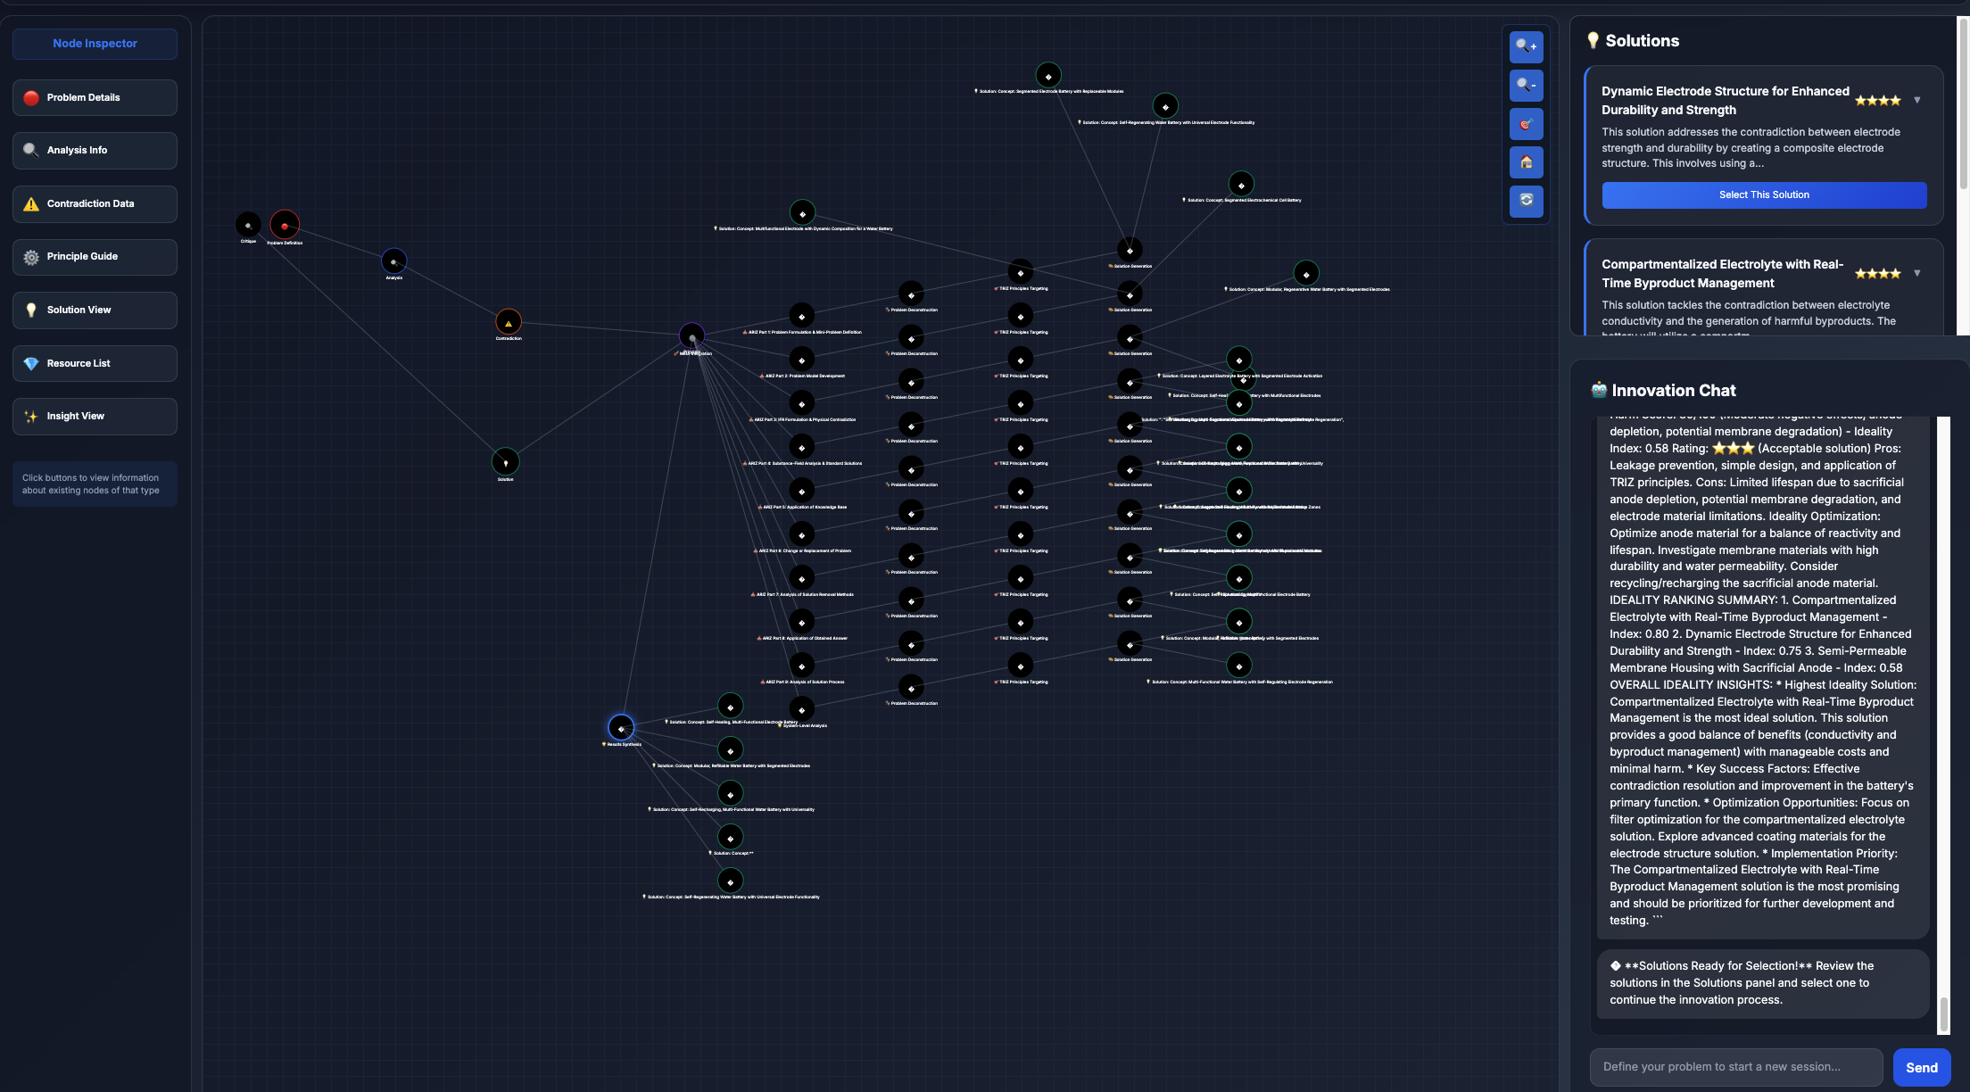Select Modular Regenerative Water Battery node

1306,274
